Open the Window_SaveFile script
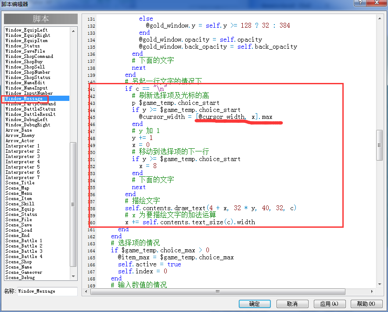This screenshot has height=312, width=388. [x=25, y=51]
